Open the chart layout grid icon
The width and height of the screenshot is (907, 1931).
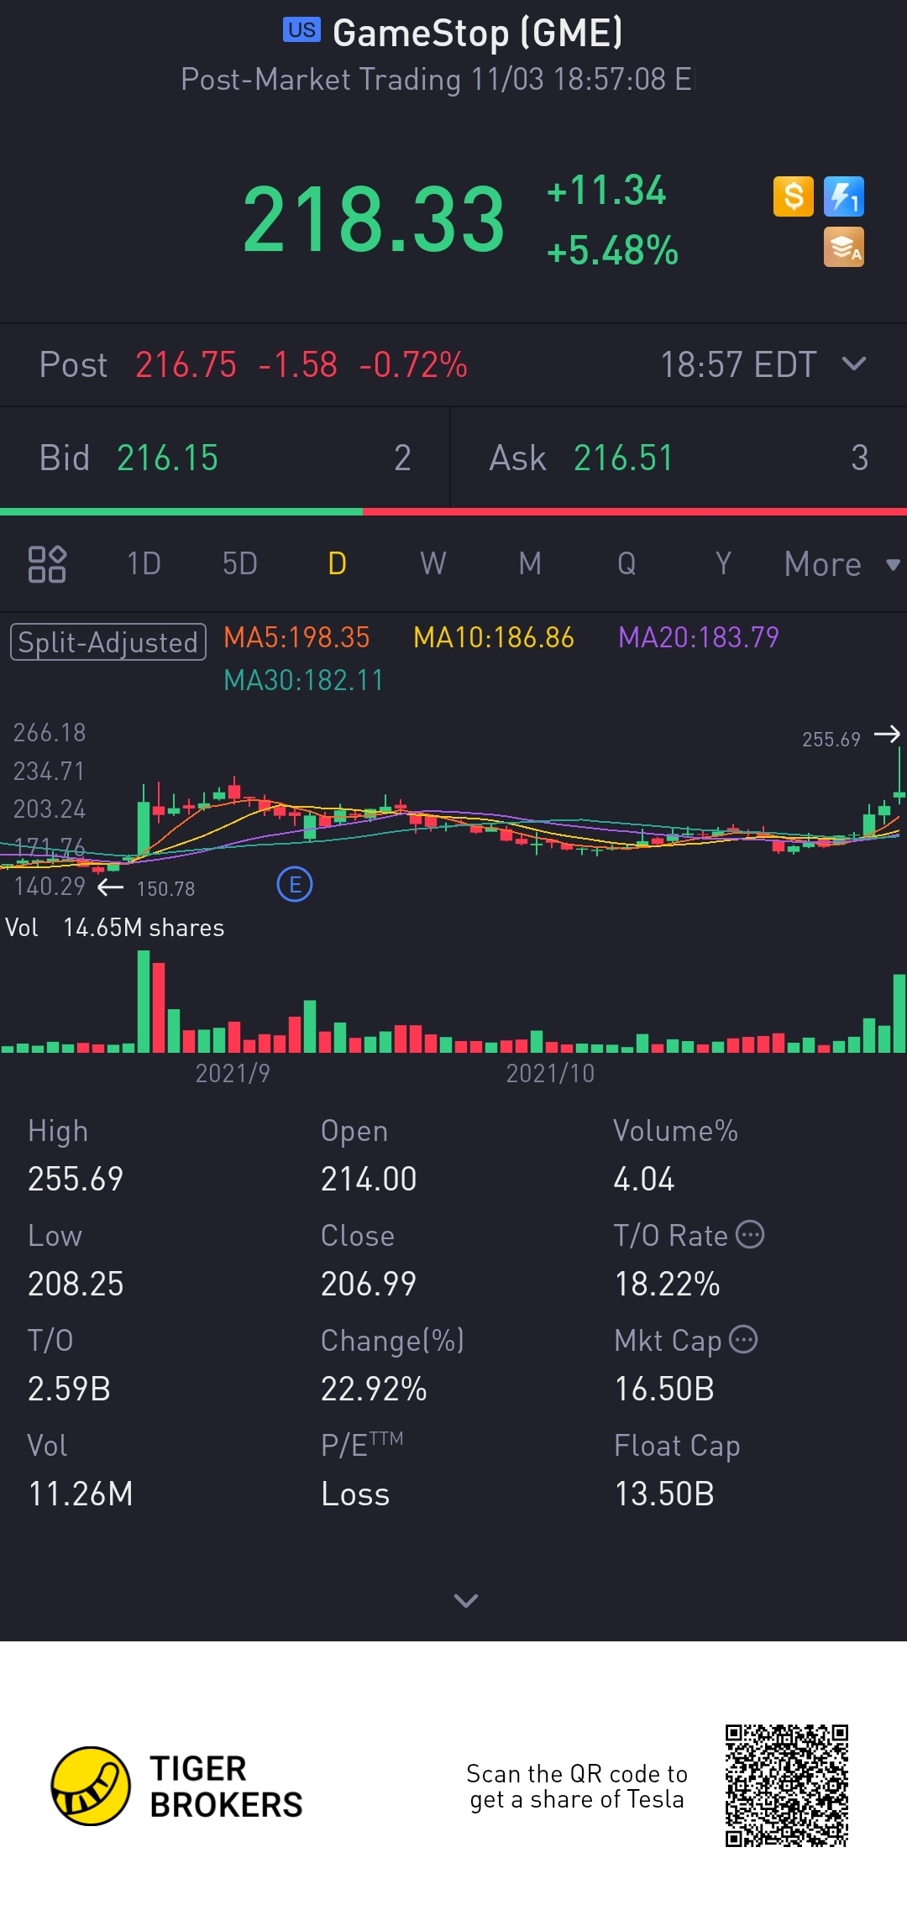click(47, 564)
